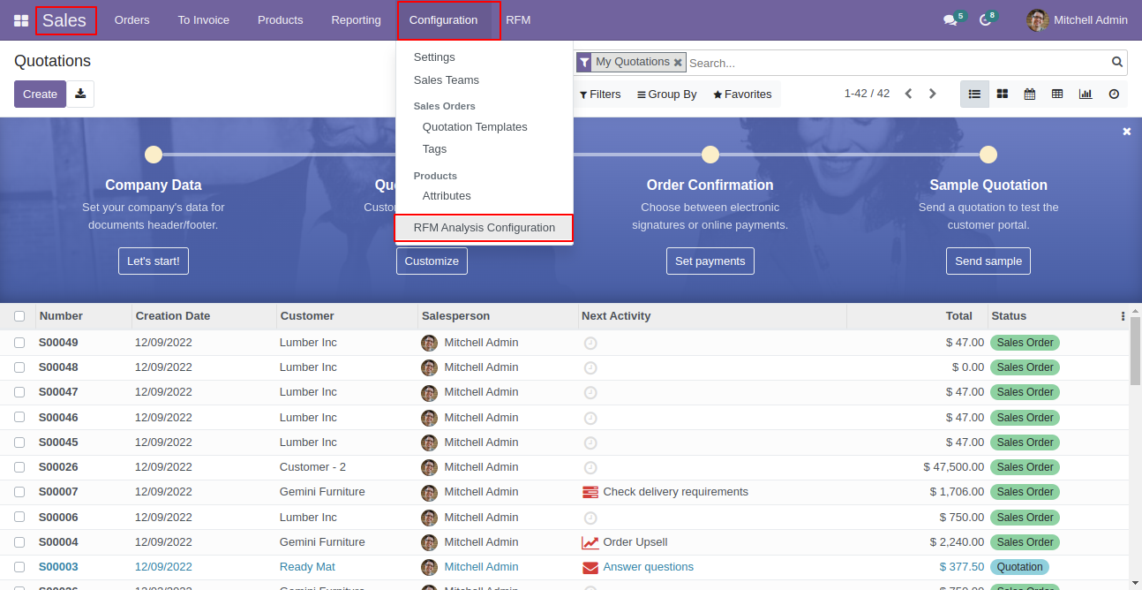Image resolution: width=1142 pixels, height=590 pixels.
Task: Click the Check delivery requirements activity icon
Action: pyautogui.click(x=590, y=492)
